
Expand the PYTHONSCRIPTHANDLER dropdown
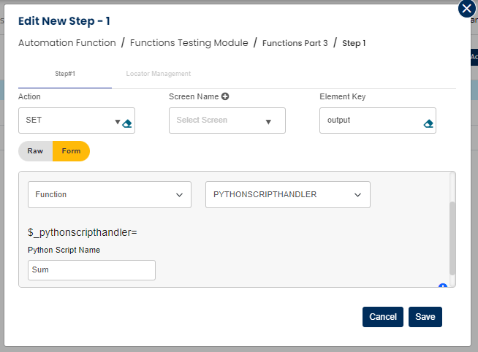click(x=287, y=195)
